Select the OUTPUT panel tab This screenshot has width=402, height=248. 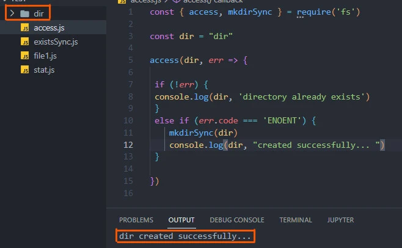tap(181, 220)
